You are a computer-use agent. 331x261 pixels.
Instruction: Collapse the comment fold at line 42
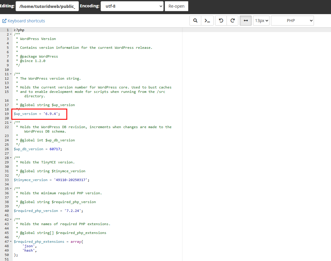click(11, 220)
